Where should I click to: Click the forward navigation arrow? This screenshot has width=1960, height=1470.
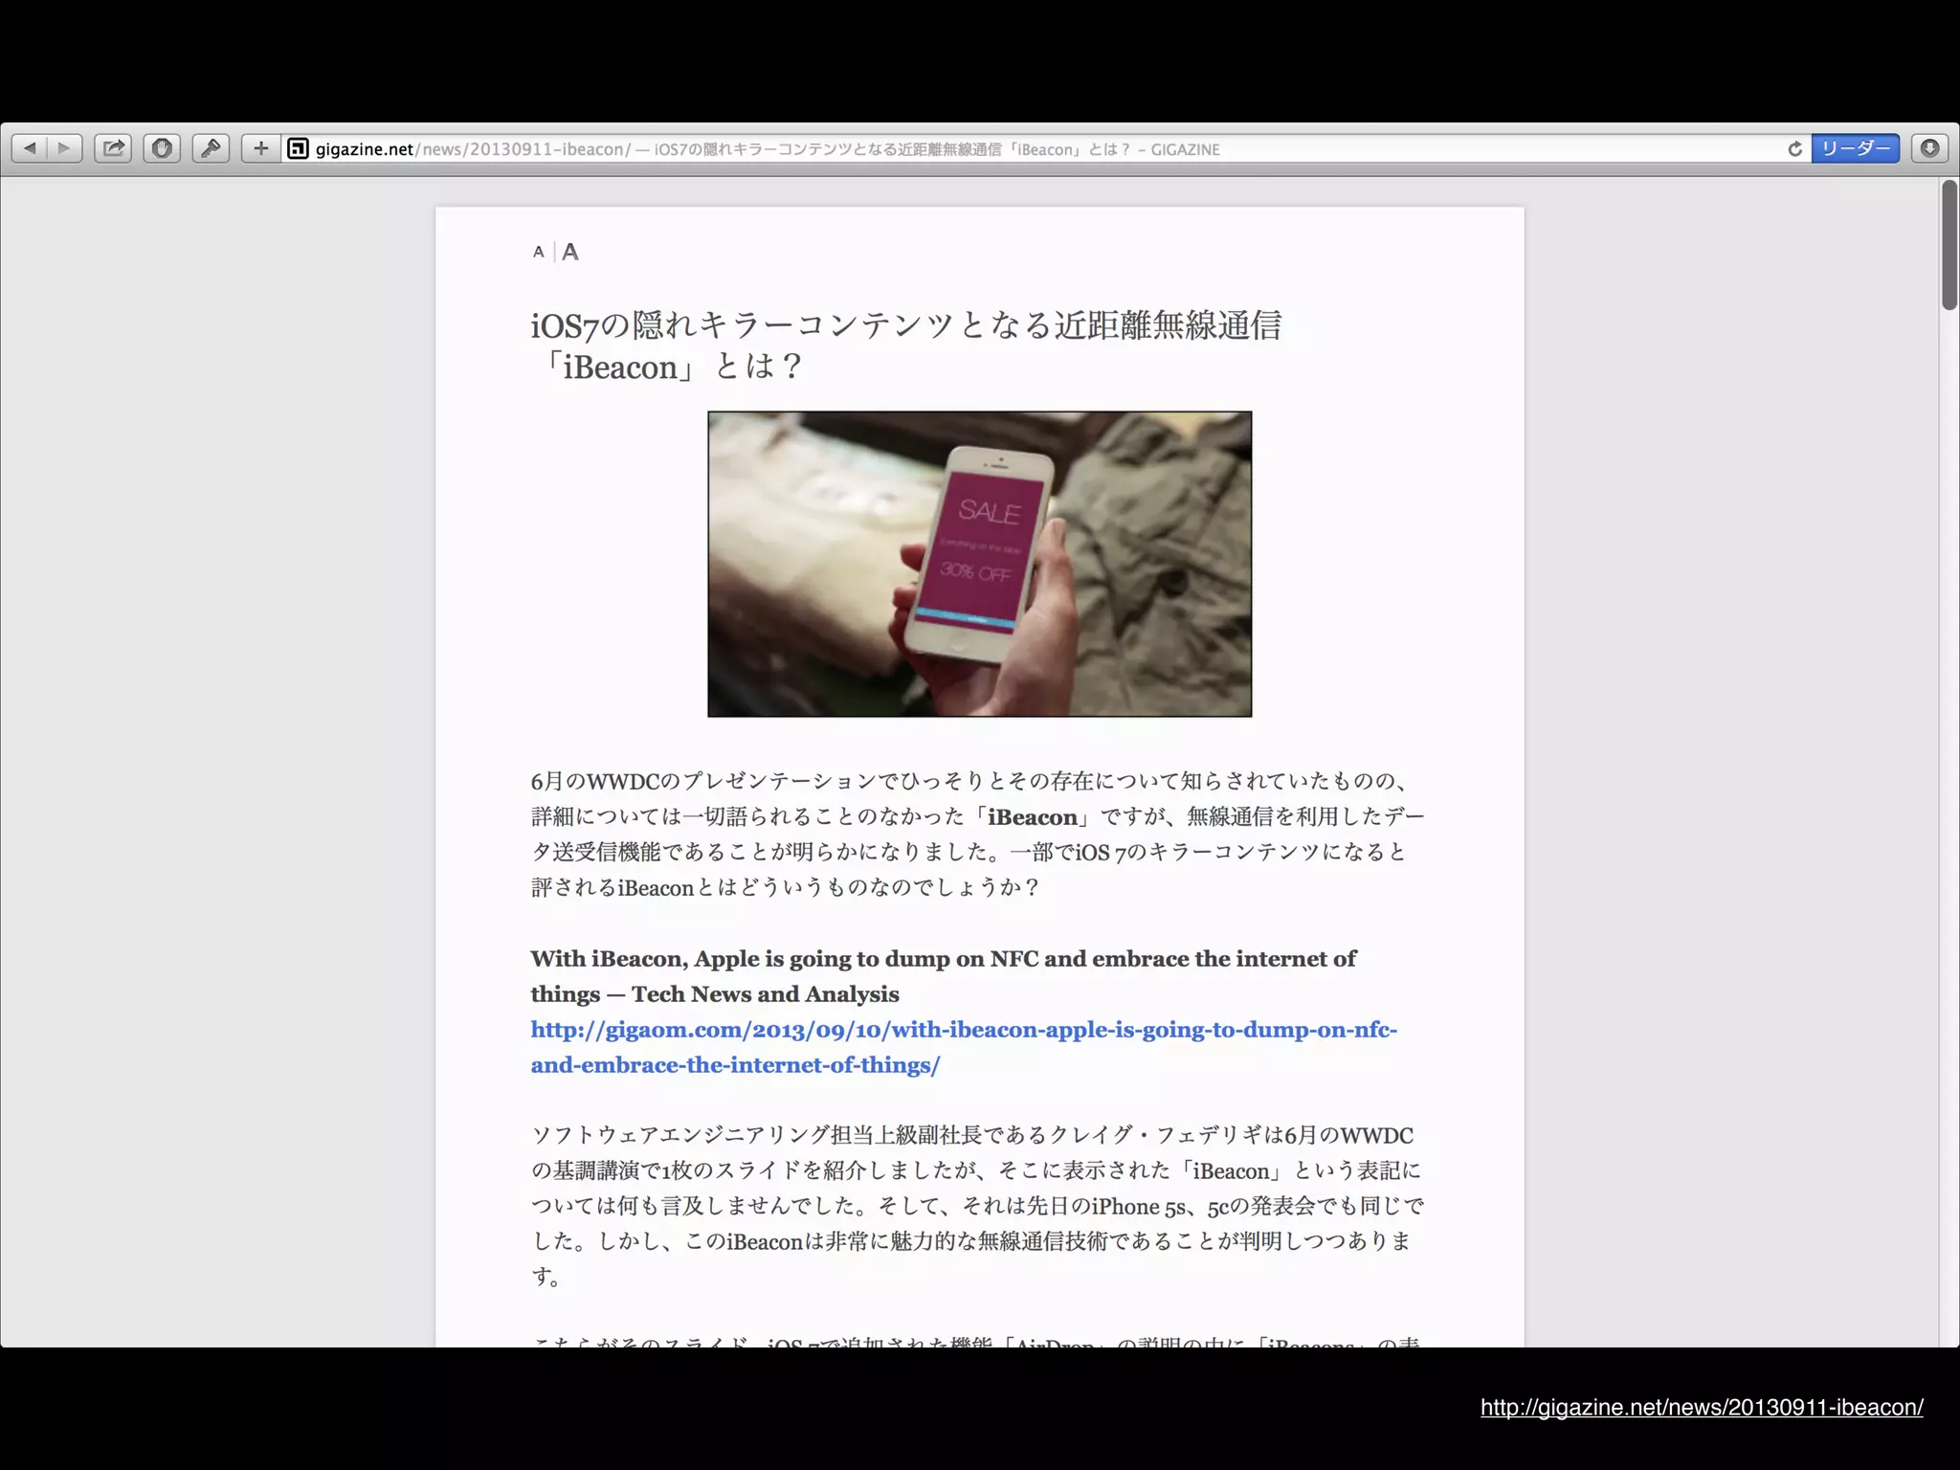[x=64, y=148]
